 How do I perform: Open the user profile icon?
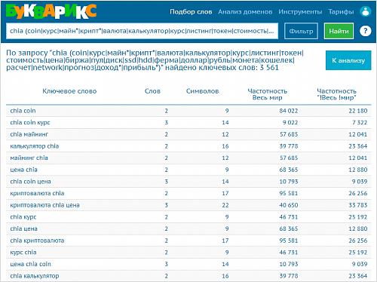365,11
